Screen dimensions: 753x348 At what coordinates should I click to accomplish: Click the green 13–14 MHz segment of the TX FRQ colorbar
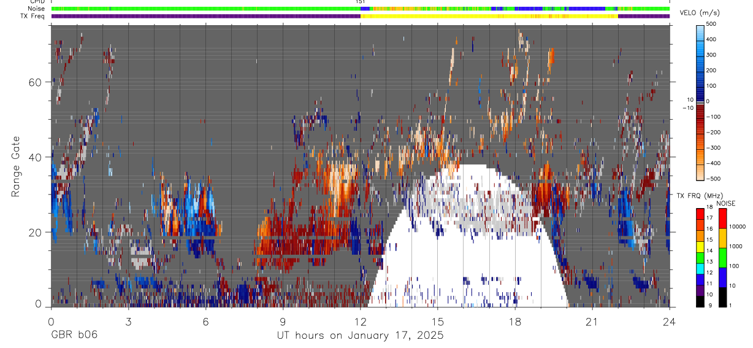pos(700,257)
